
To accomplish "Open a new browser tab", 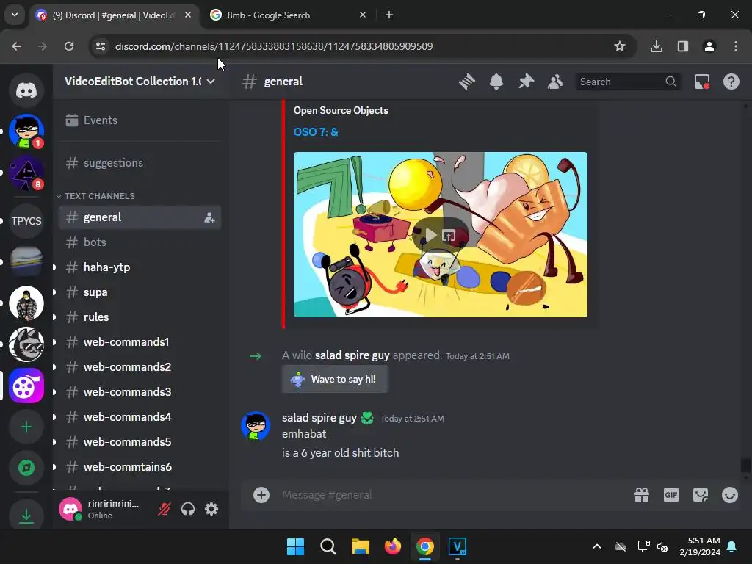I will 389,15.
